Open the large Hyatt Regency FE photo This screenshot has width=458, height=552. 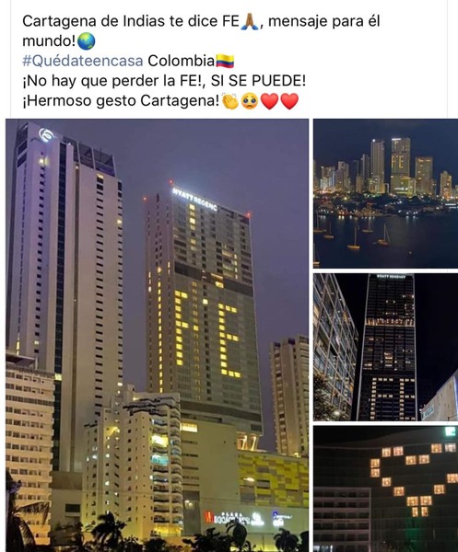[x=157, y=335]
